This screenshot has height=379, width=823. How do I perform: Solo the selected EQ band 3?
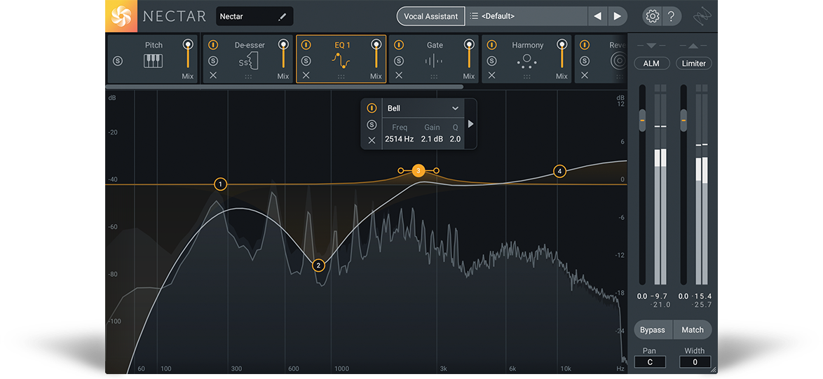coord(372,125)
